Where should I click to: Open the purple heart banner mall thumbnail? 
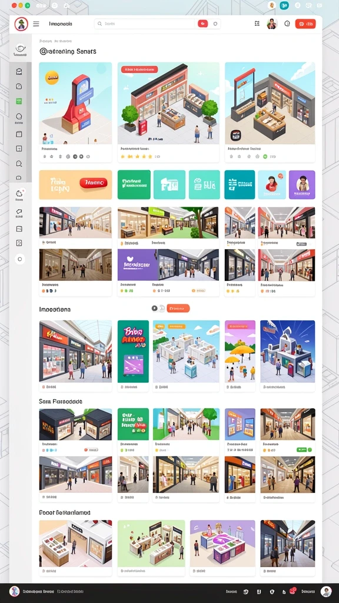click(168, 264)
